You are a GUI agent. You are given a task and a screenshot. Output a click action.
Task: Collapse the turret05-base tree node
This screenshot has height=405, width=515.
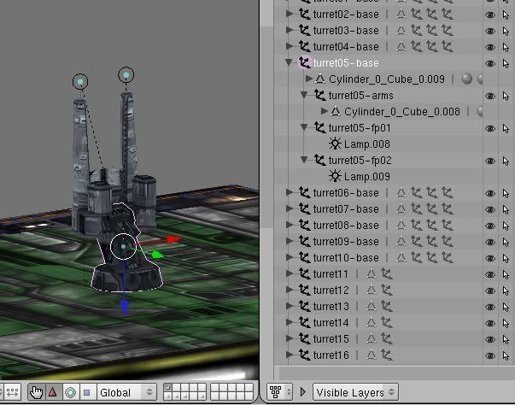(x=290, y=63)
